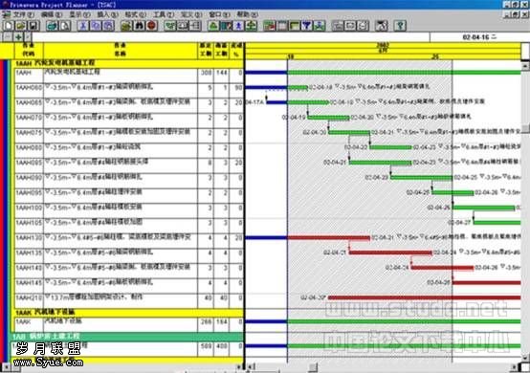Click the Cut scissors toolbar icon
The width and height of the screenshot is (530, 373).
tap(83, 26)
